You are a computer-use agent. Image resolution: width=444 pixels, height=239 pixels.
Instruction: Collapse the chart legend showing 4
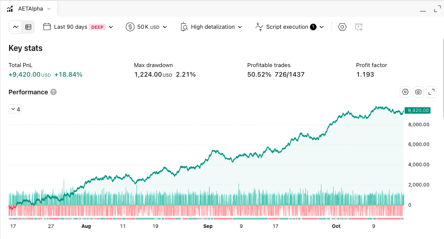click(15, 109)
